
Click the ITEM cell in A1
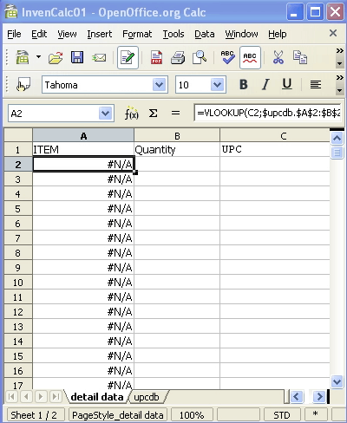pos(83,149)
